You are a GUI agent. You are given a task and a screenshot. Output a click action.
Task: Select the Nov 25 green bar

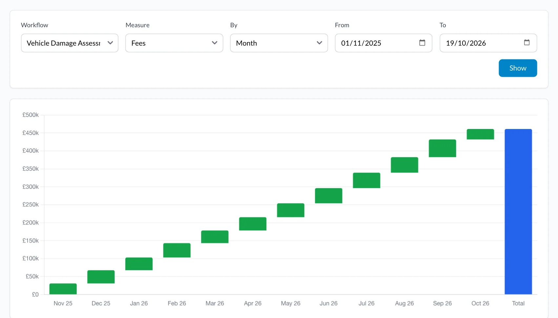[63, 289]
